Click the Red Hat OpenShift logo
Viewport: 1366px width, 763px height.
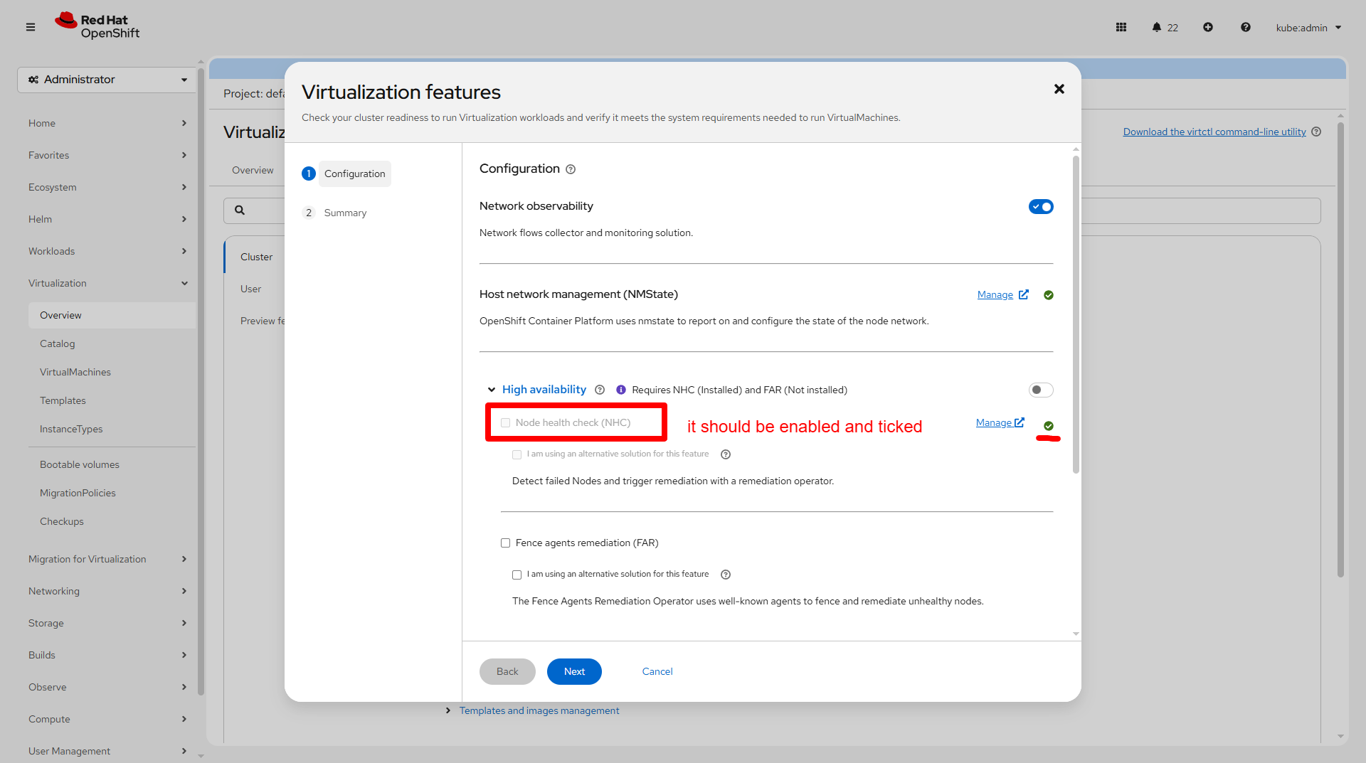97,26
